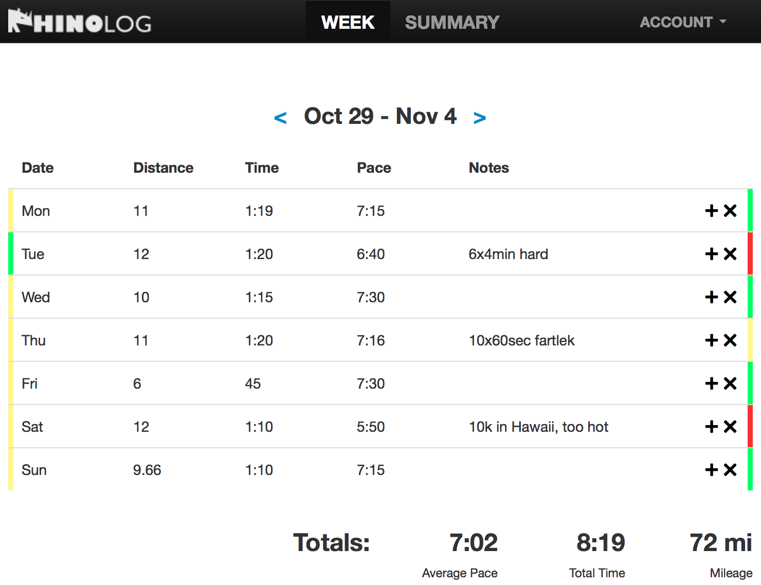Go to the previous week
The height and width of the screenshot is (585, 761).
(x=280, y=118)
